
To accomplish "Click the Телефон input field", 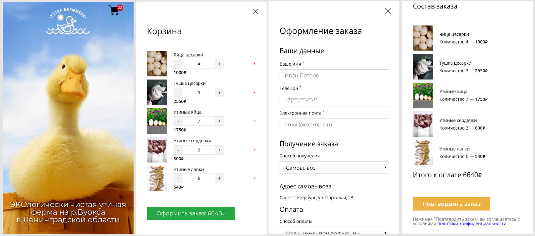I will coord(334,100).
